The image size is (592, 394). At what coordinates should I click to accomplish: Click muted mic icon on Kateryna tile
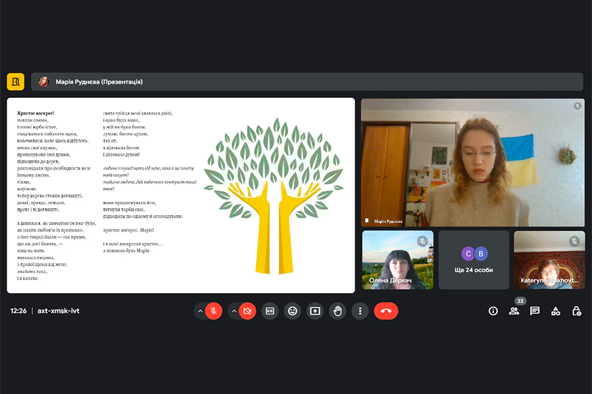click(x=574, y=241)
